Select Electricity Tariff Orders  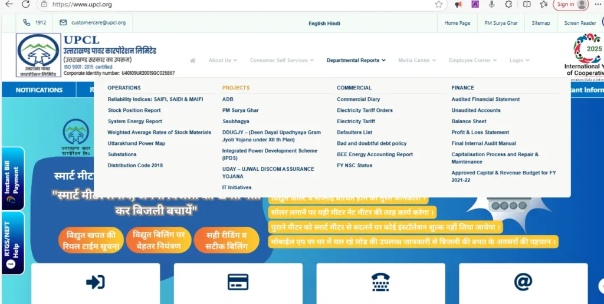point(365,110)
